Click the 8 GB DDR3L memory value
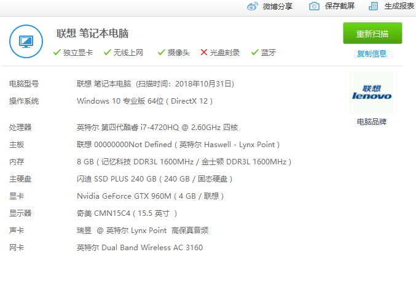Screen dimensions: 416x295 coord(184,162)
